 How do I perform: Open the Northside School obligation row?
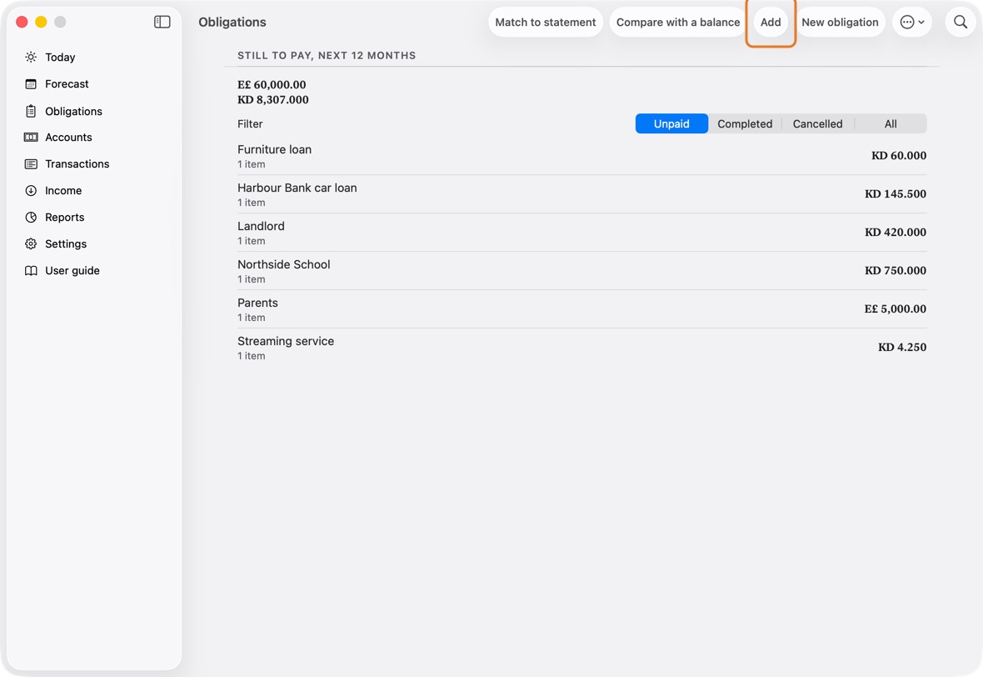click(581, 271)
